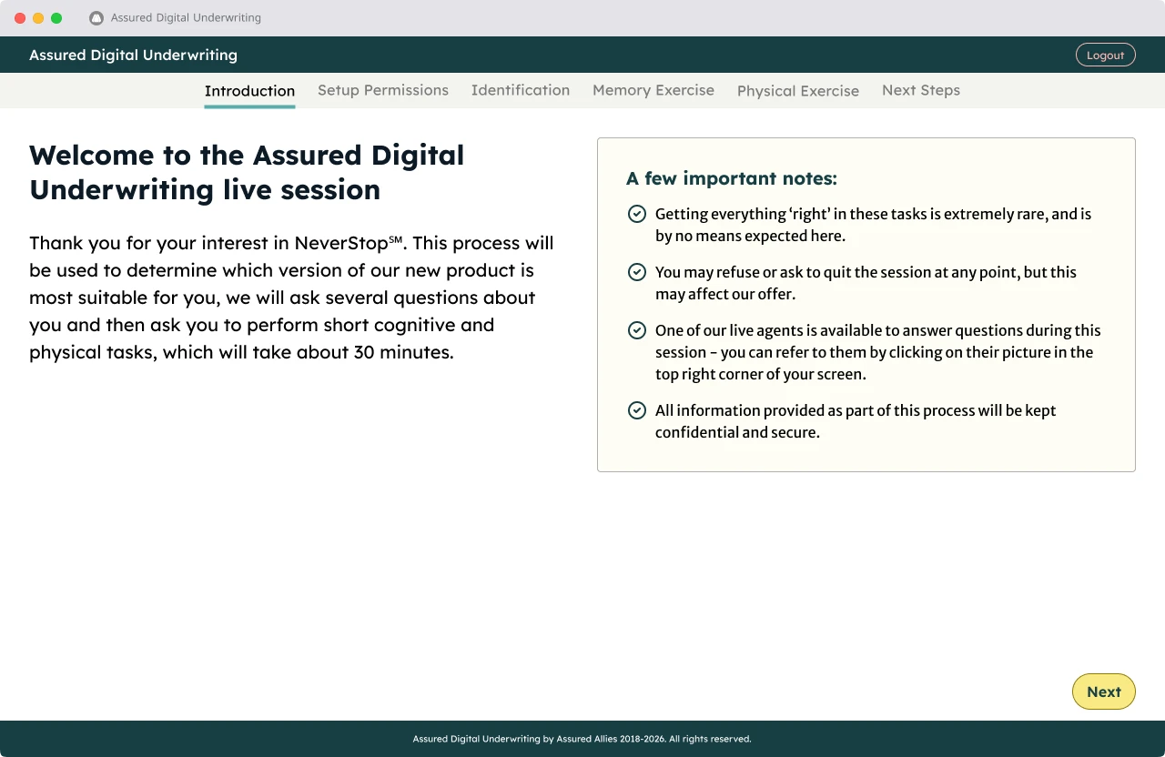Image resolution: width=1165 pixels, height=757 pixels.
Task: Click checkmark icon beside 'Getting everything right' note
Action: 637,214
